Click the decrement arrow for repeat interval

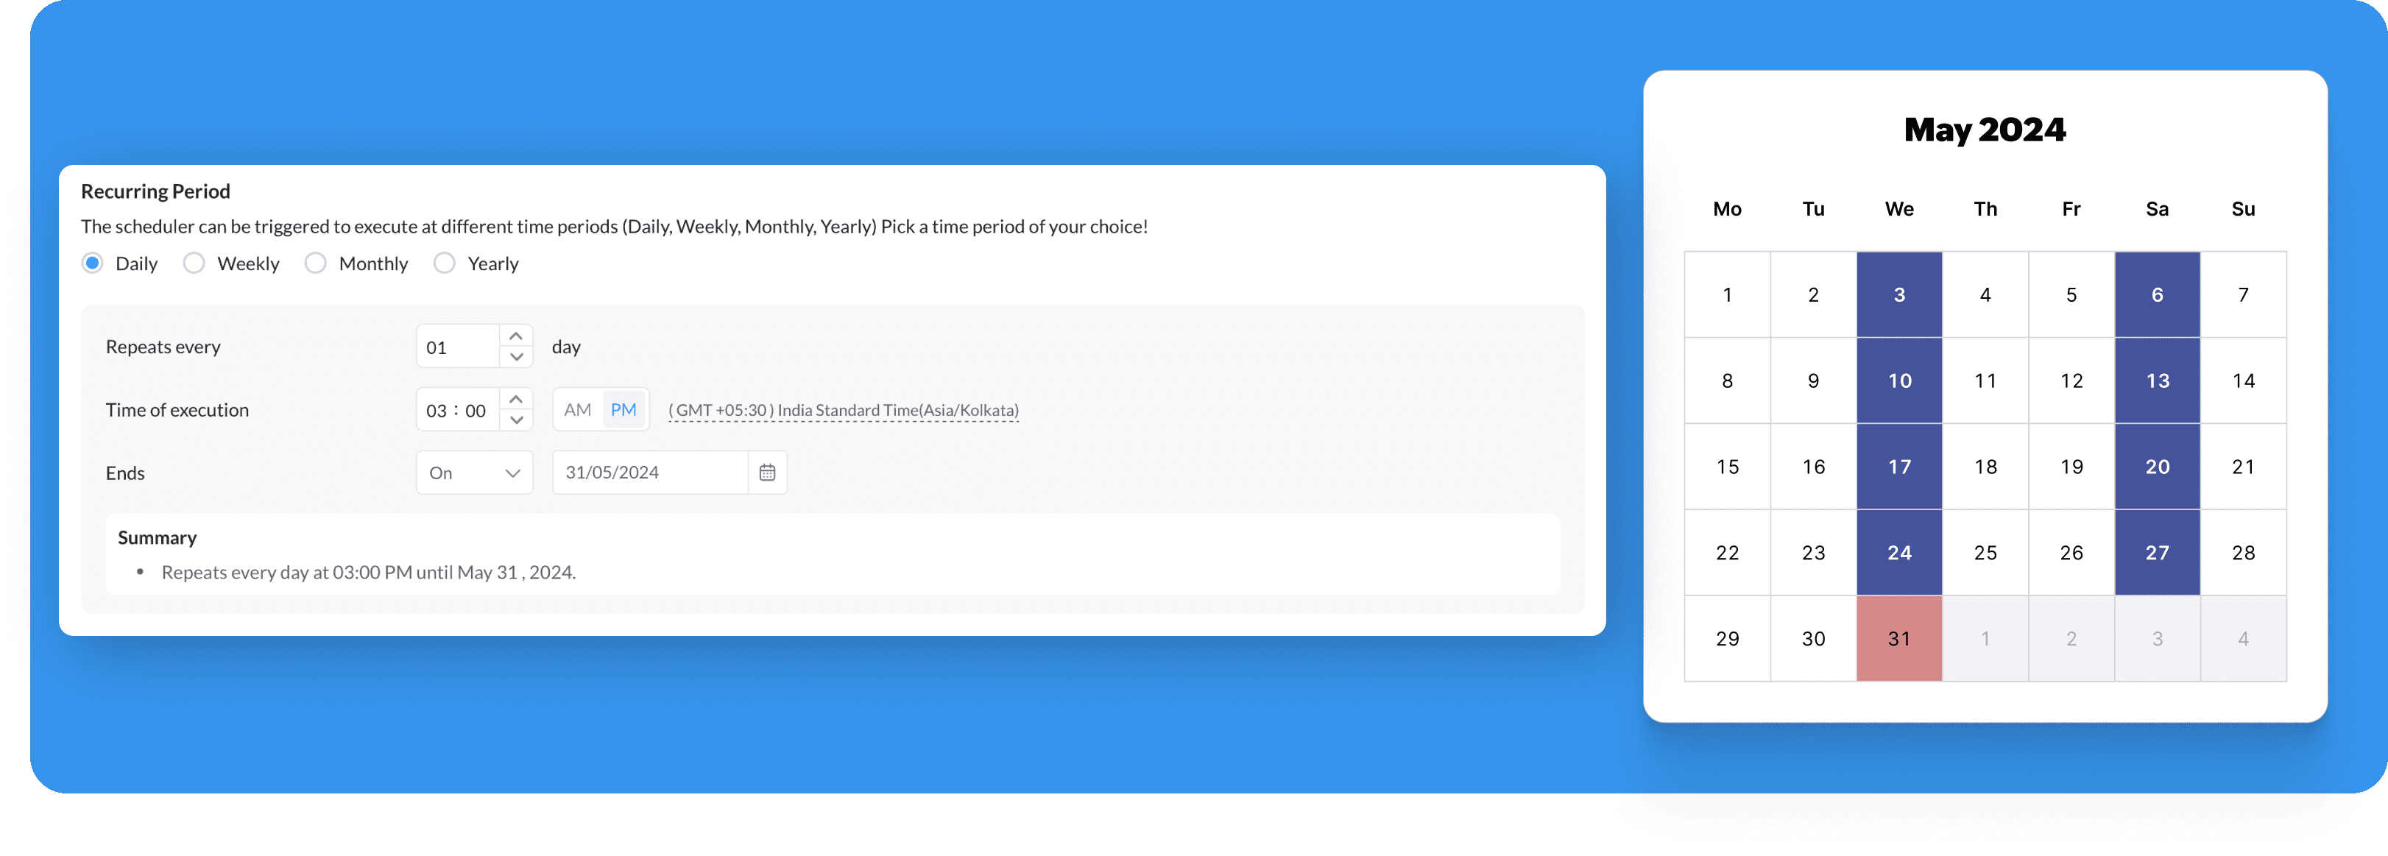pyautogui.click(x=516, y=356)
